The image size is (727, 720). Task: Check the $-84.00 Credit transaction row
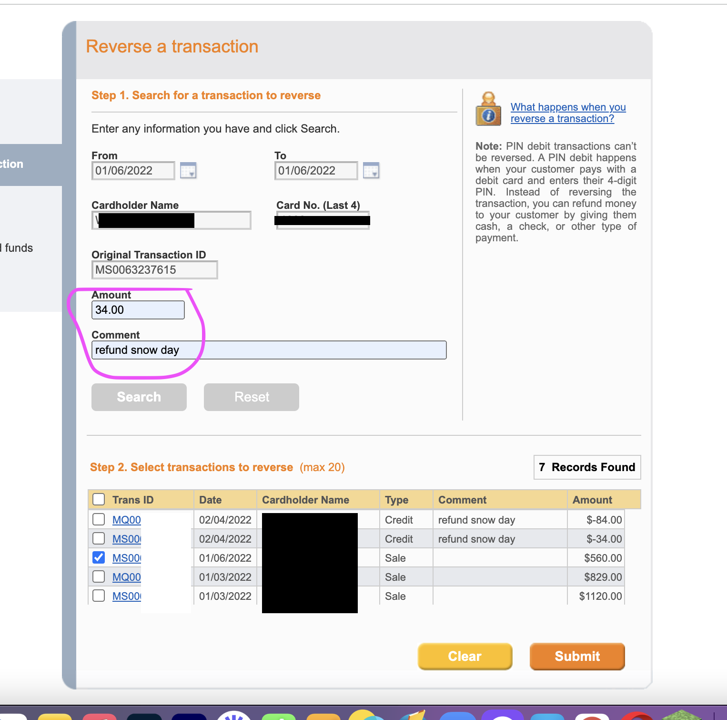[99, 519]
